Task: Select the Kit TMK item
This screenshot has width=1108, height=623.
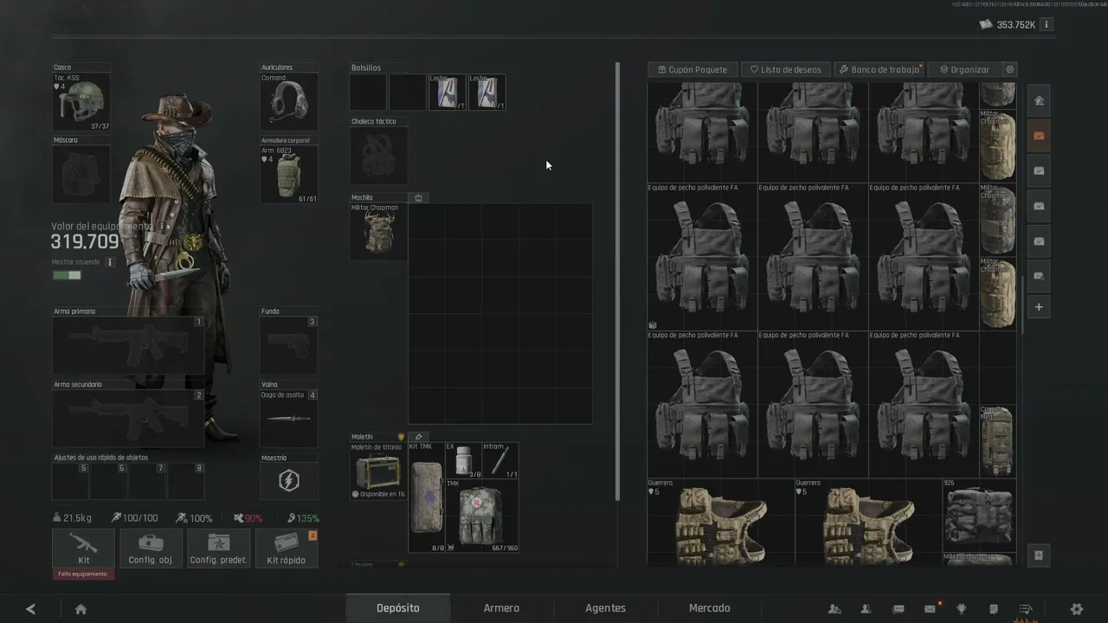Action: click(426, 498)
